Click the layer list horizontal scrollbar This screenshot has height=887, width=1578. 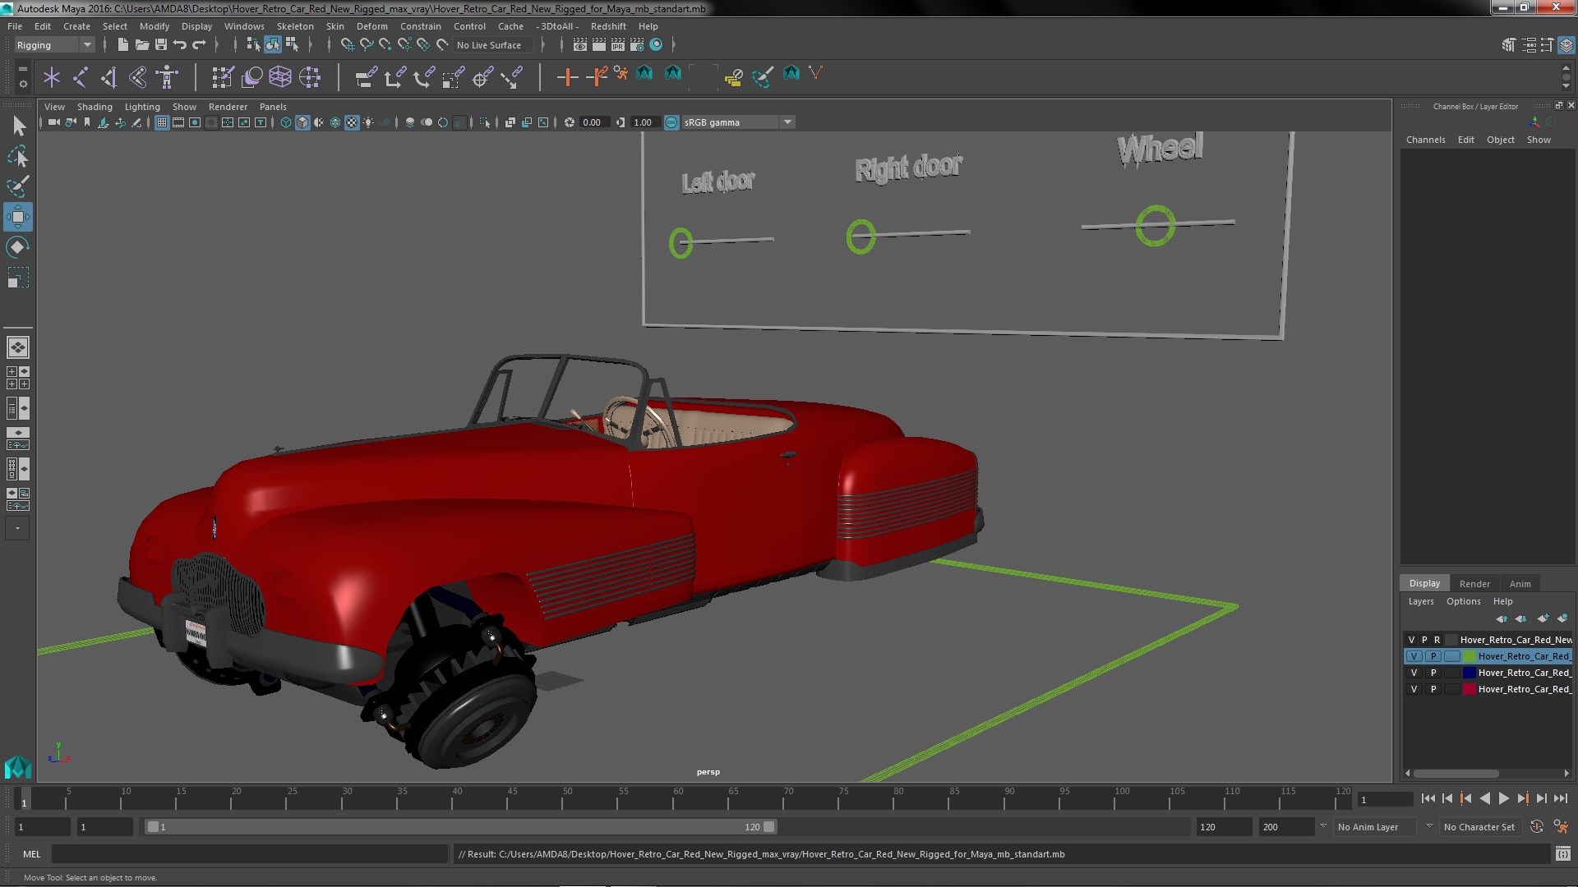[x=1456, y=774]
